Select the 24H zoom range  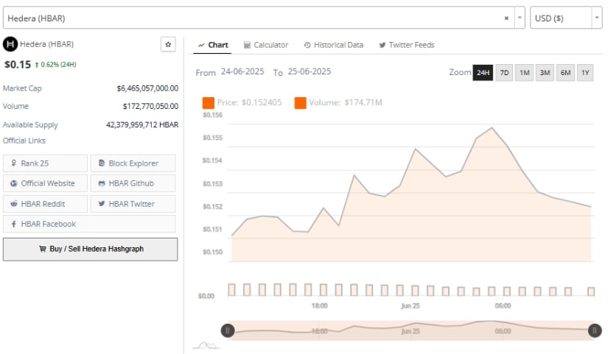tap(483, 72)
